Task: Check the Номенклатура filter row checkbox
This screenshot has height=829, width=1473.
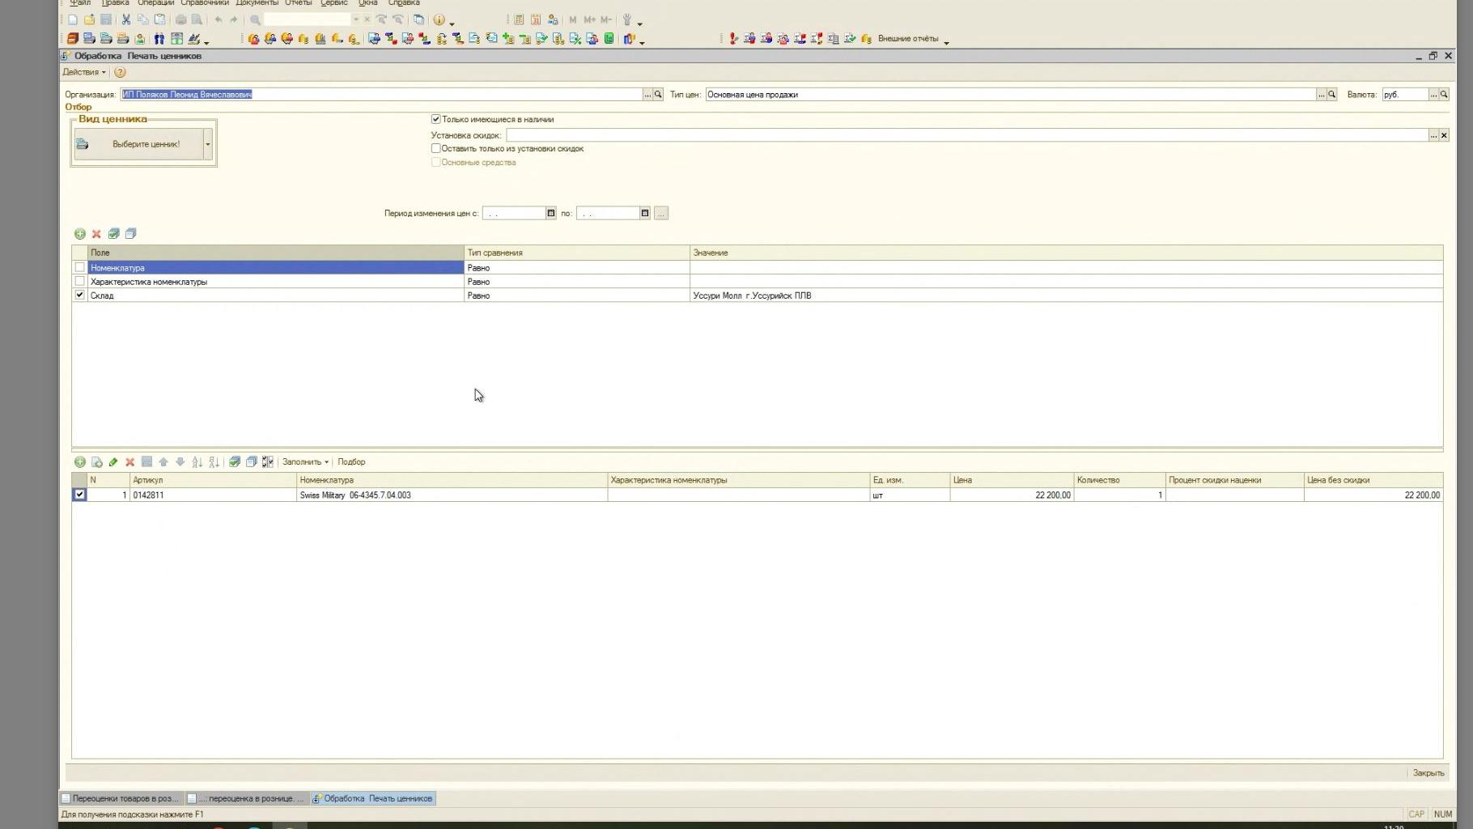Action: click(x=79, y=267)
